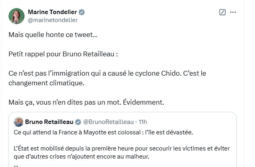255x167 pixels.
Task: Click the line "Mais quelle honte ce tweet…"
Action: tap(53, 35)
